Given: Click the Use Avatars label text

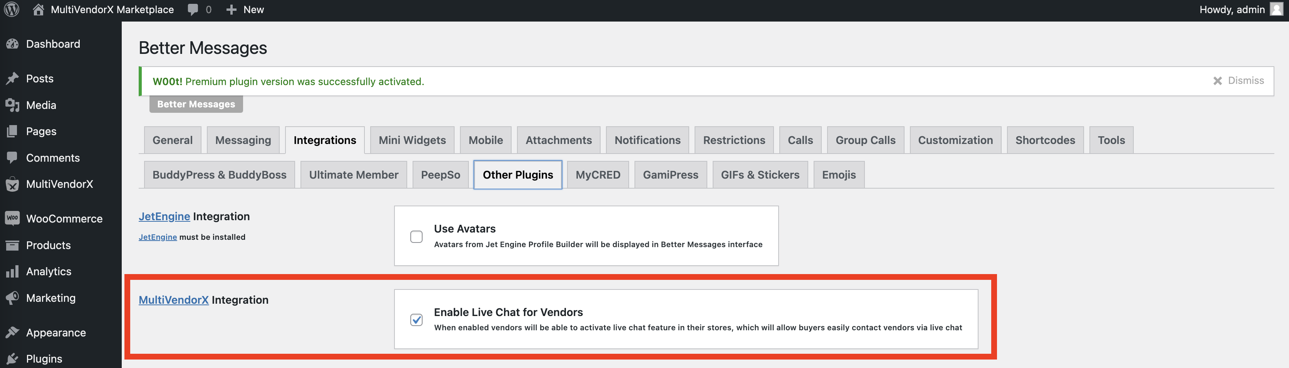Looking at the screenshot, I should [x=464, y=229].
